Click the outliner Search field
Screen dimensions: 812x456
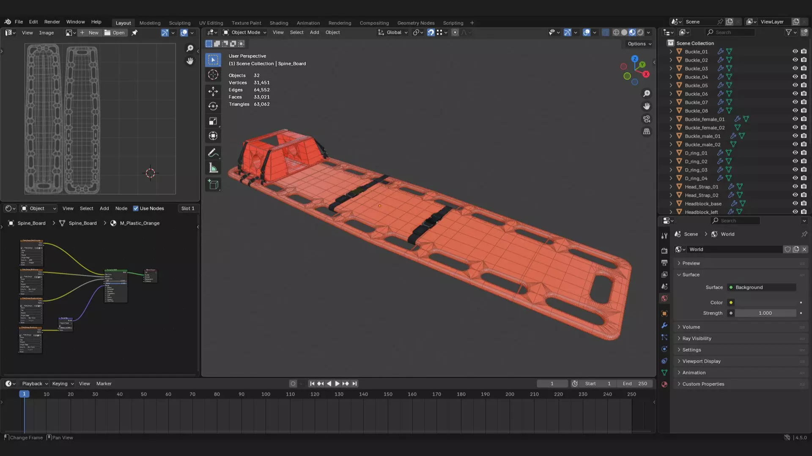click(730, 33)
